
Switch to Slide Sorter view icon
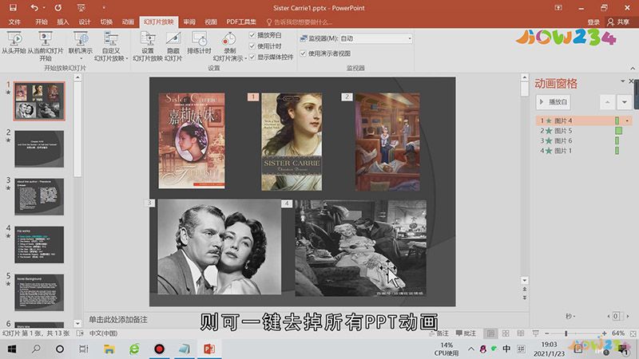pyautogui.click(x=506, y=333)
